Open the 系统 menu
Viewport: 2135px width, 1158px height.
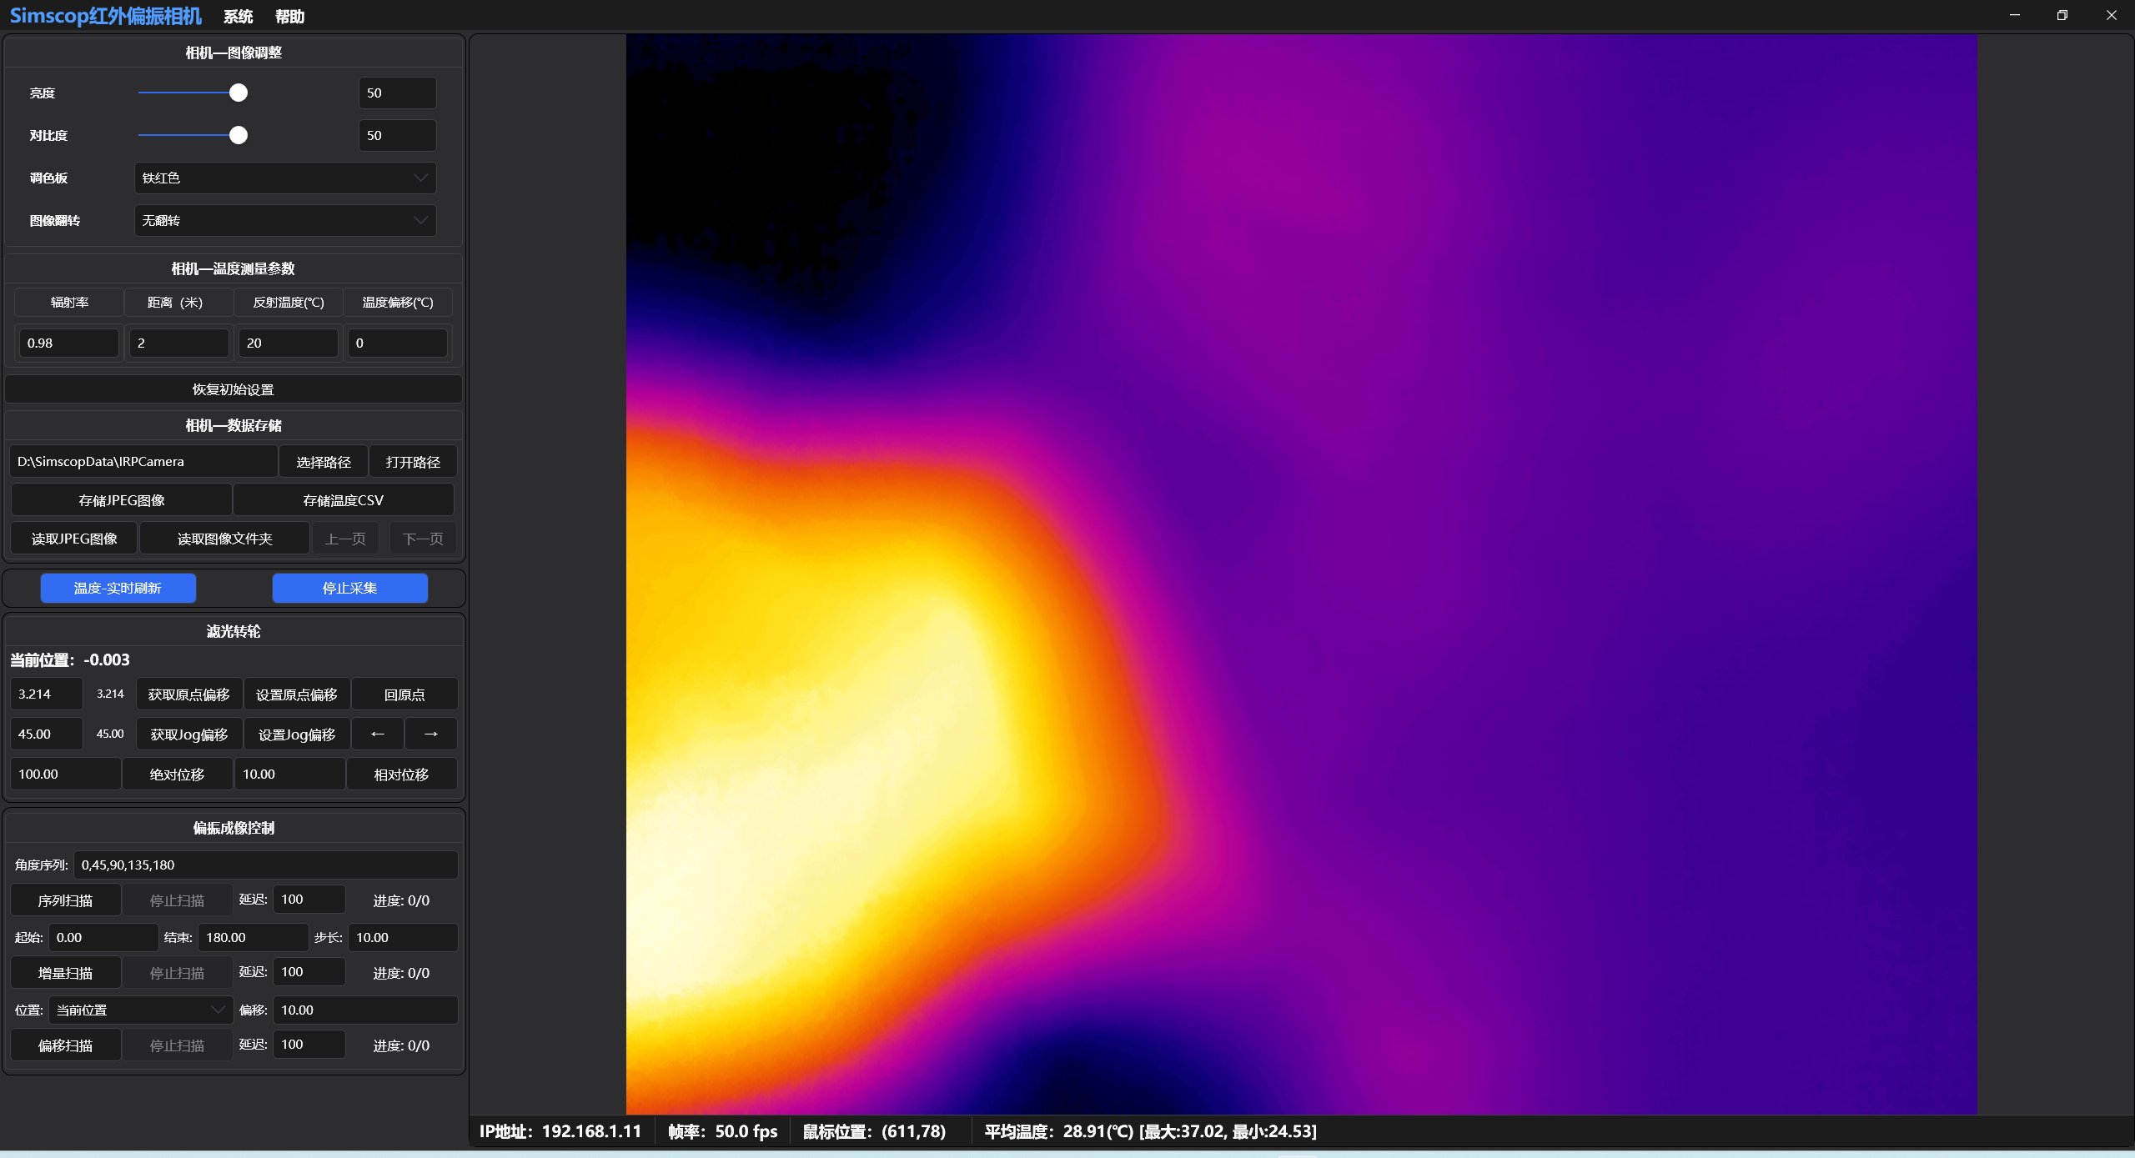click(x=239, y=16)
